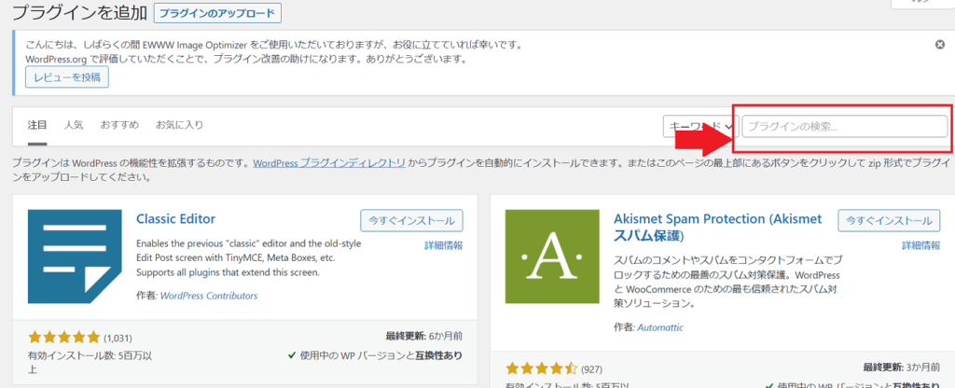View 詳細情報 for Akismet
The image size is (955, 388).
920,245
